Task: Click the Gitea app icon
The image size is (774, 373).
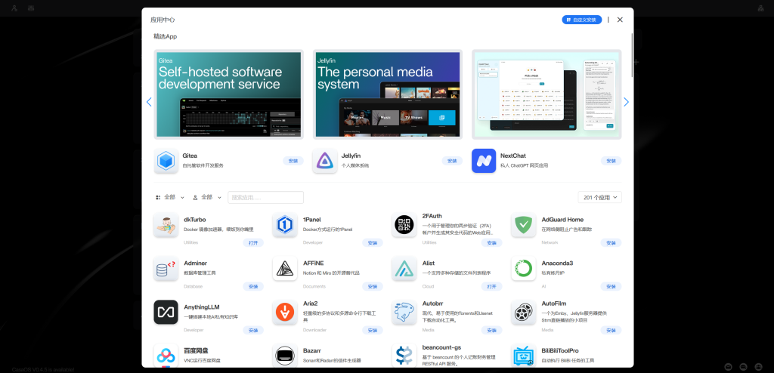Action: point(166,161)
